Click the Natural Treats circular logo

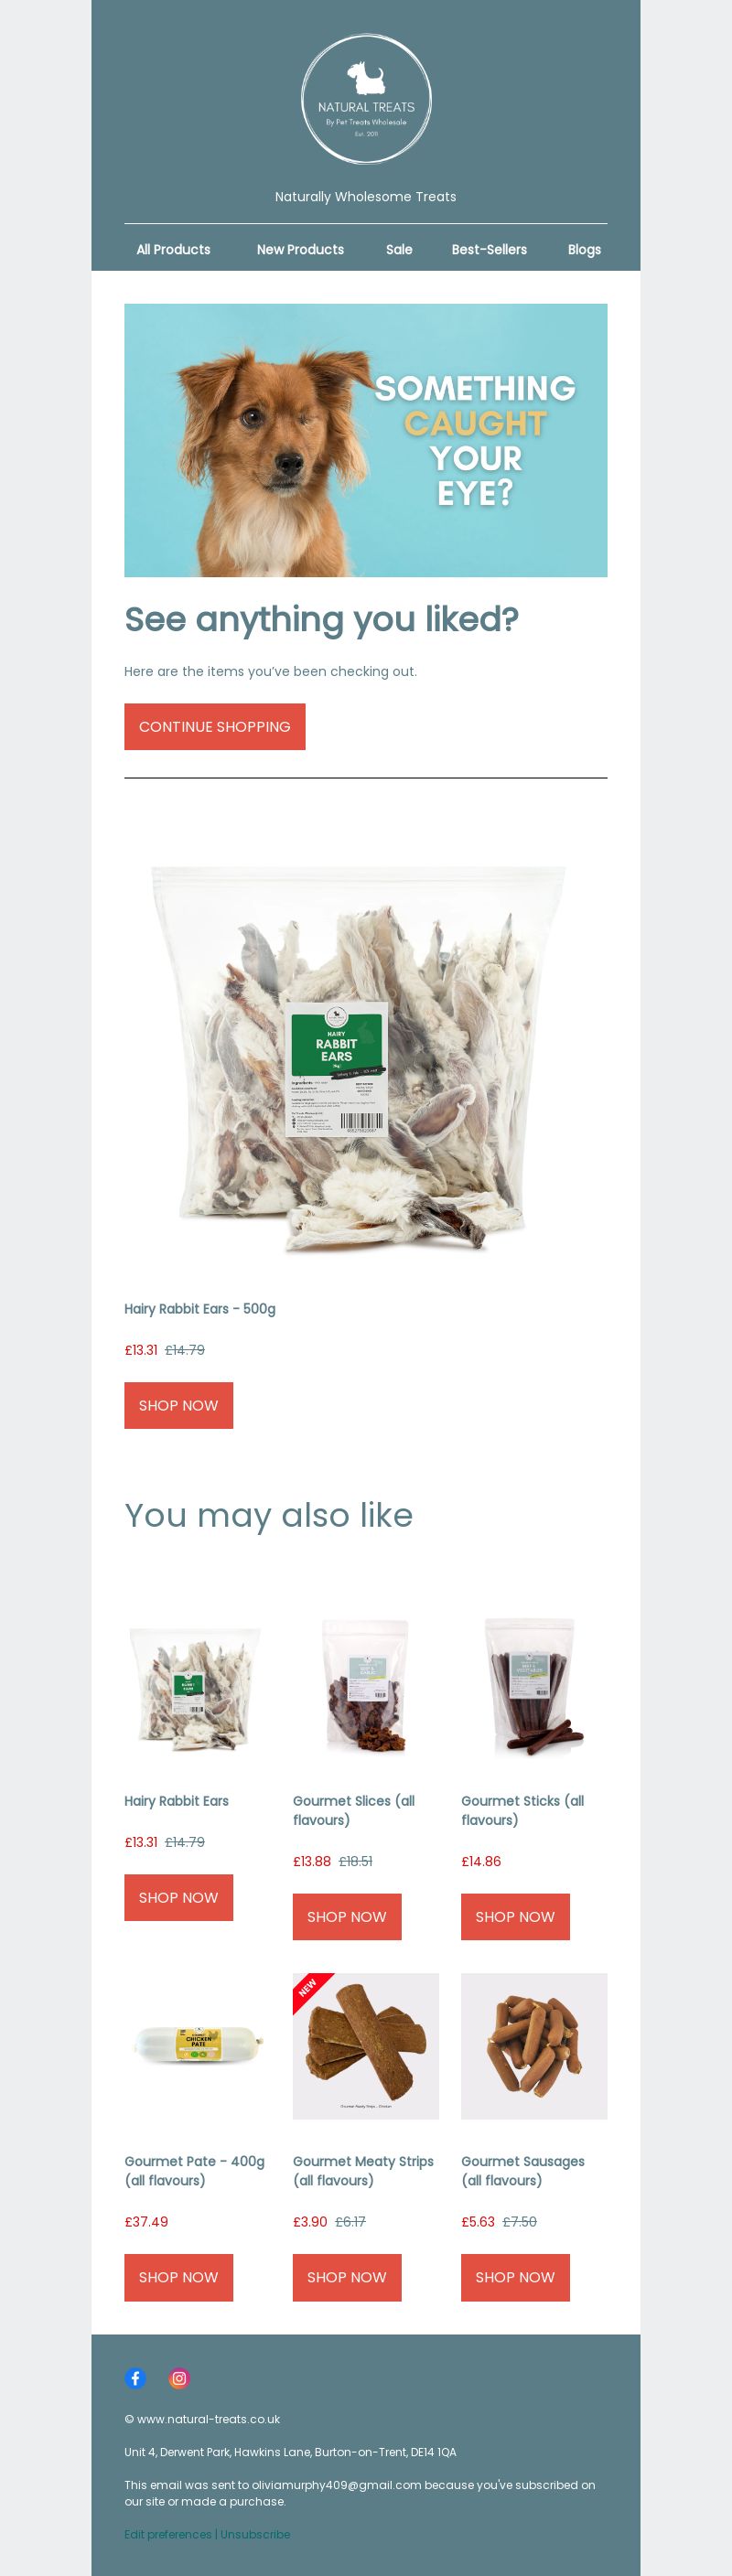click(366, 99)
